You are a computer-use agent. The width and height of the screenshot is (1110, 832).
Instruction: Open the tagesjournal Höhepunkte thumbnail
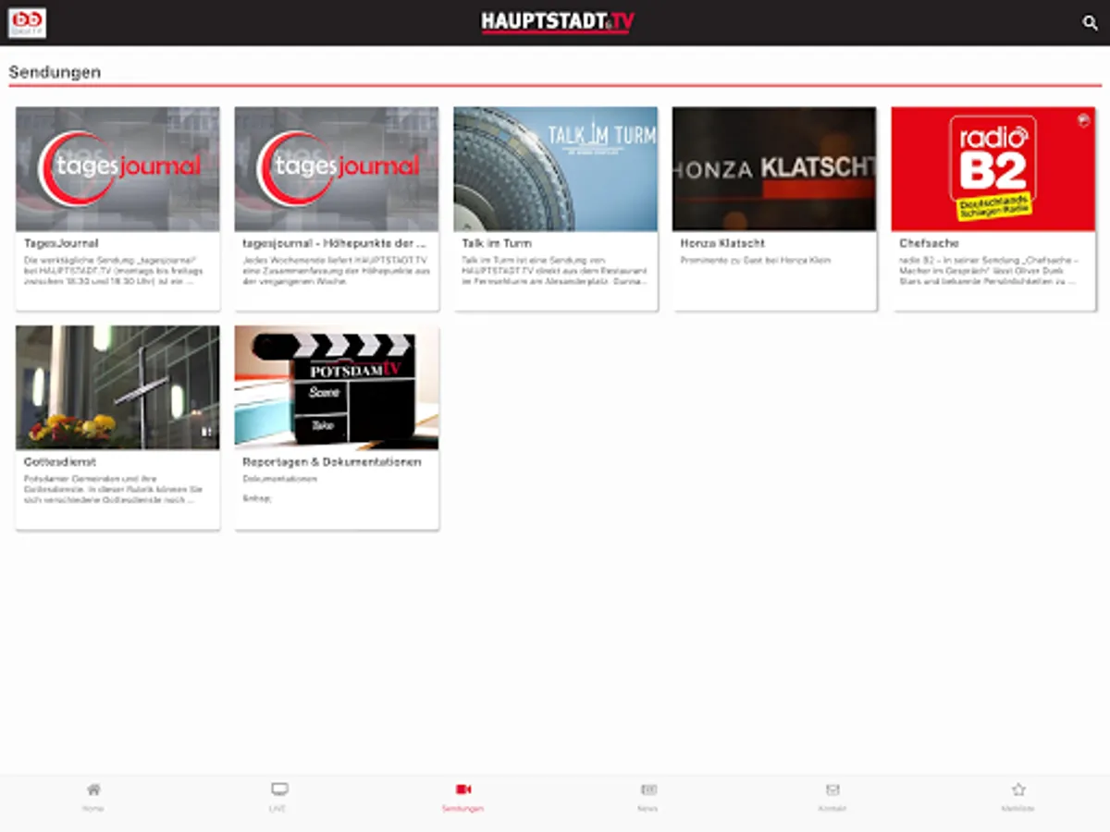coord(337,169)
